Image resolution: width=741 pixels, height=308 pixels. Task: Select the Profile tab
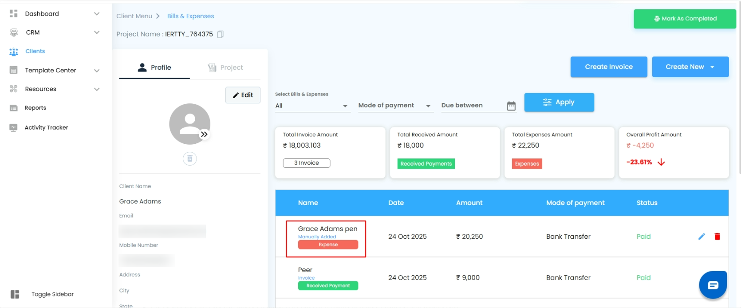point(154,67)
